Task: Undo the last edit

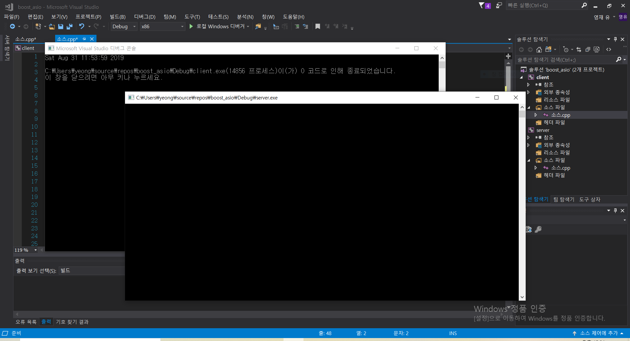Action: tap(82, 26)
